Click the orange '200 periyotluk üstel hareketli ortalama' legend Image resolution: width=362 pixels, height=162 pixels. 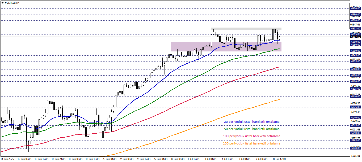[251, 143]
